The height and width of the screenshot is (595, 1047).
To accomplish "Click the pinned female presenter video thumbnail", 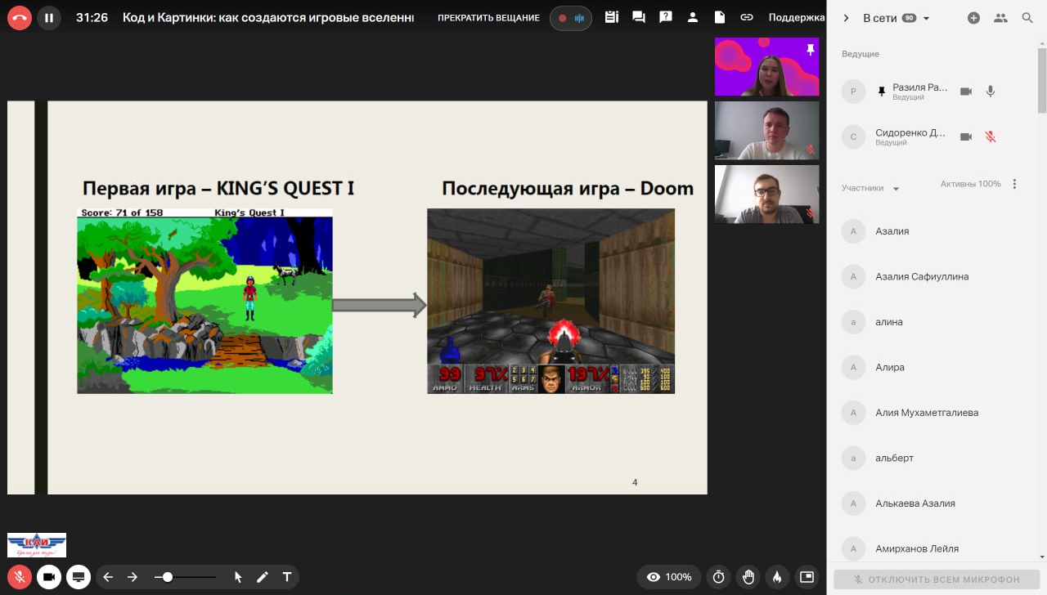I will 766,67.
